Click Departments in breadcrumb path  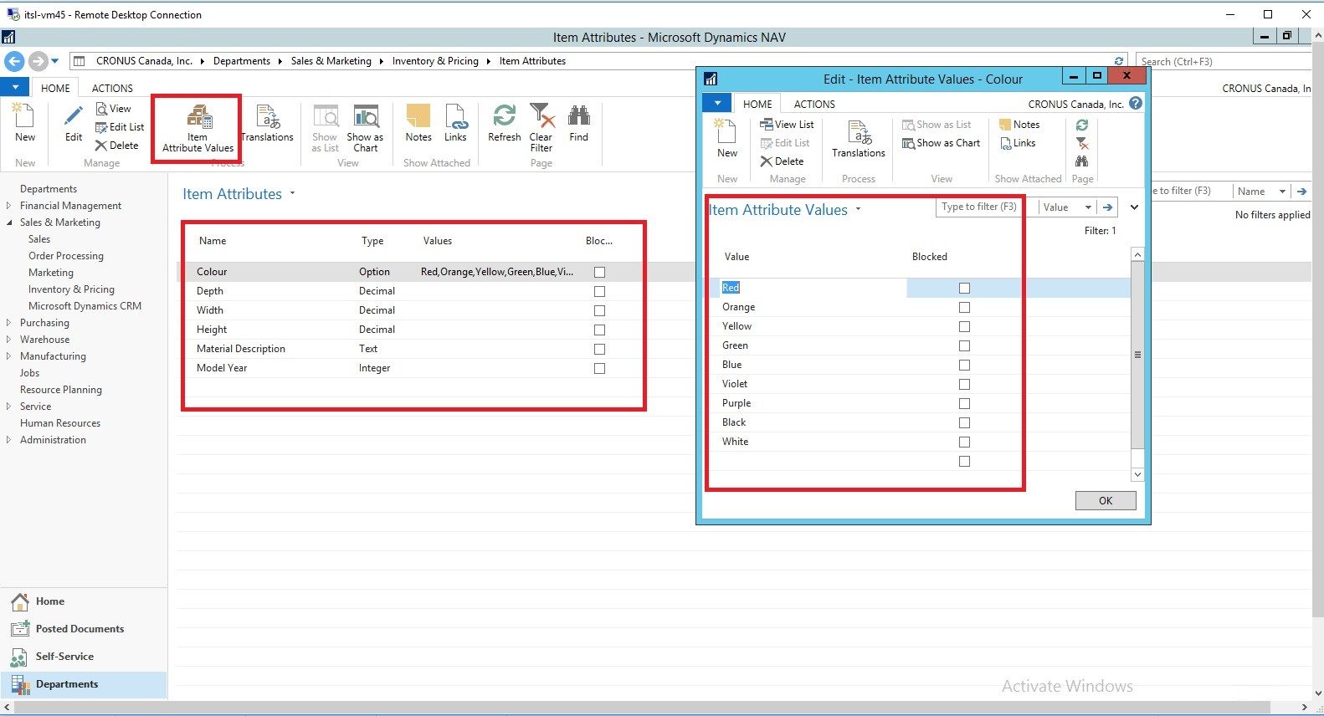click(242, 61)
